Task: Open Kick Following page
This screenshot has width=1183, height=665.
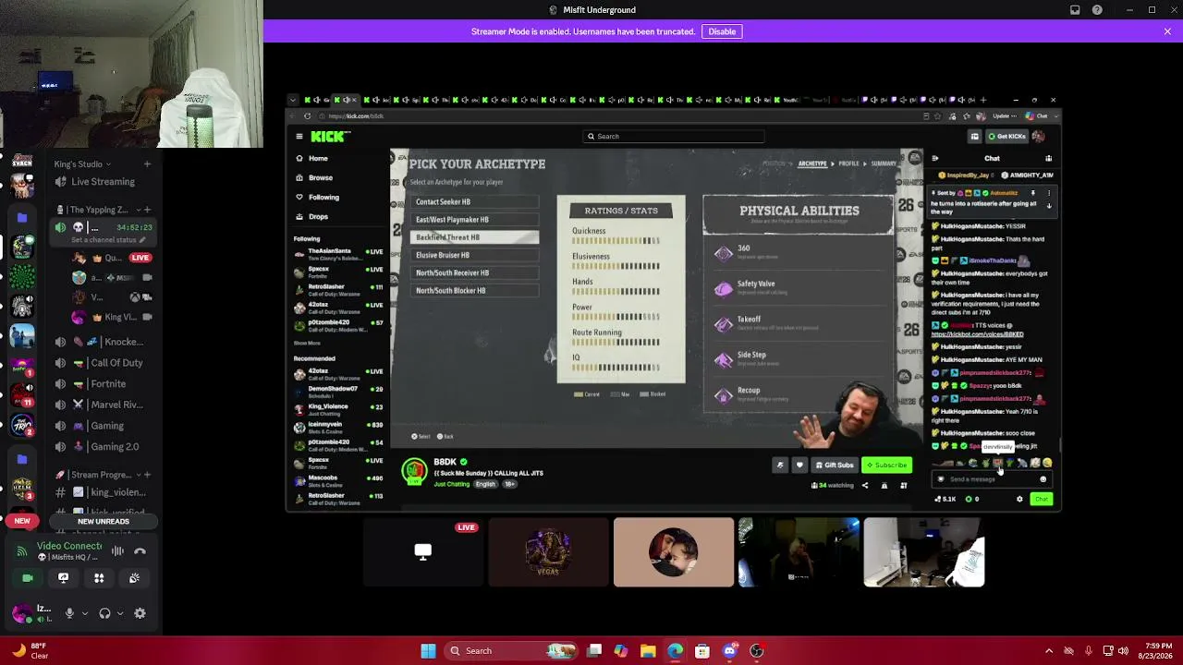Action: 323,197
